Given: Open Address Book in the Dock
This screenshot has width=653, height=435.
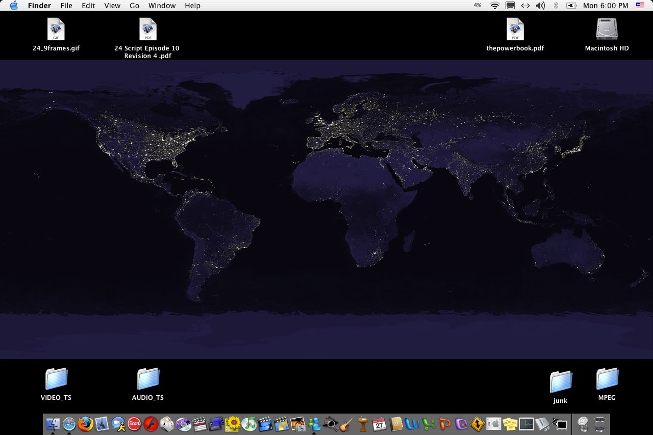Looking at the screenshot, I should [396, 424].
